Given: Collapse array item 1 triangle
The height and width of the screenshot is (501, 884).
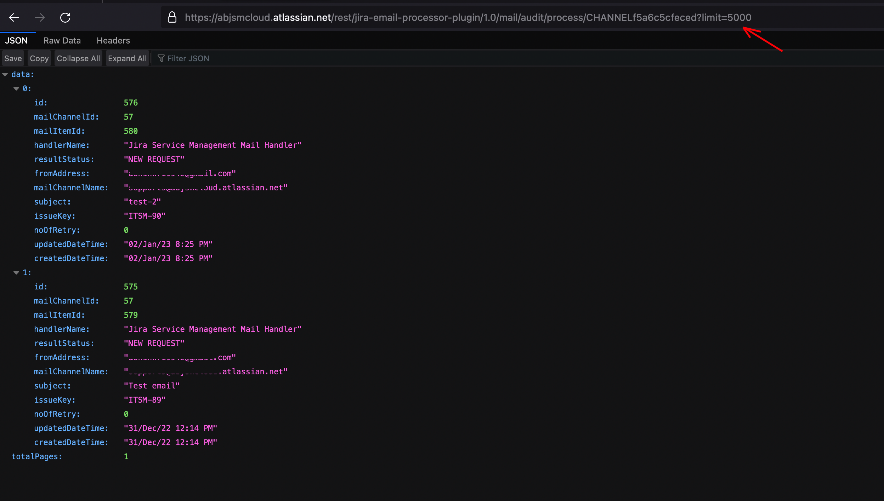Looking at the screenshot, I should point(16,272).
